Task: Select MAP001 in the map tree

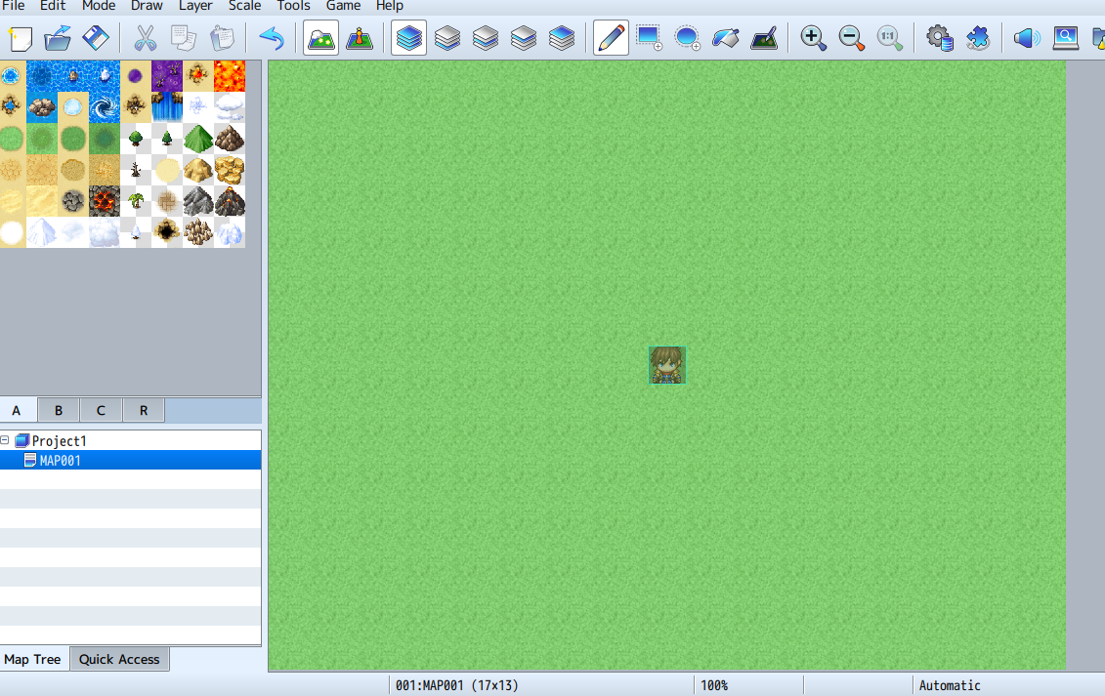Action: click(60, 461)
